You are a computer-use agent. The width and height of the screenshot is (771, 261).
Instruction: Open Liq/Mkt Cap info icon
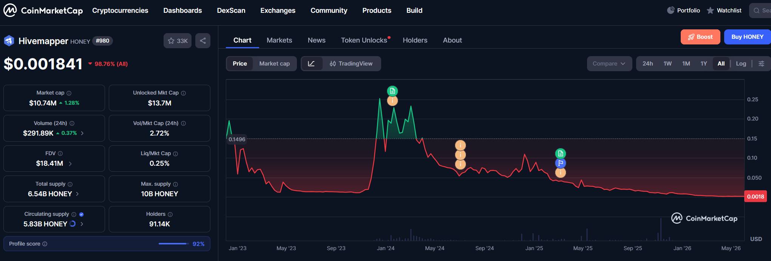click(175, 154)
